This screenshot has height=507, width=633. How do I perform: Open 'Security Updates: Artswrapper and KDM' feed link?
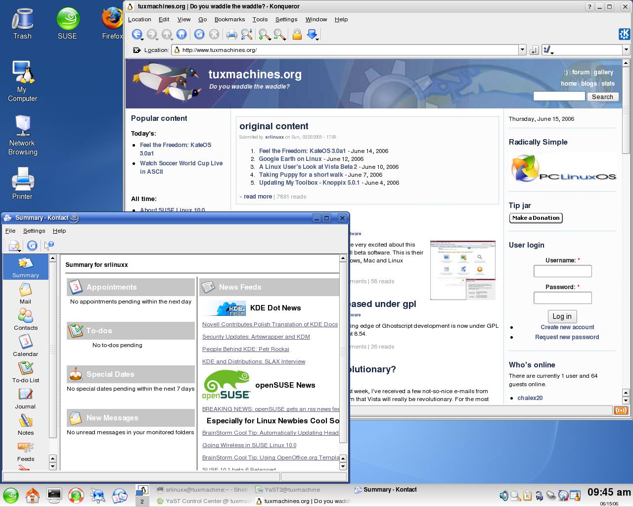coord(256,337)
